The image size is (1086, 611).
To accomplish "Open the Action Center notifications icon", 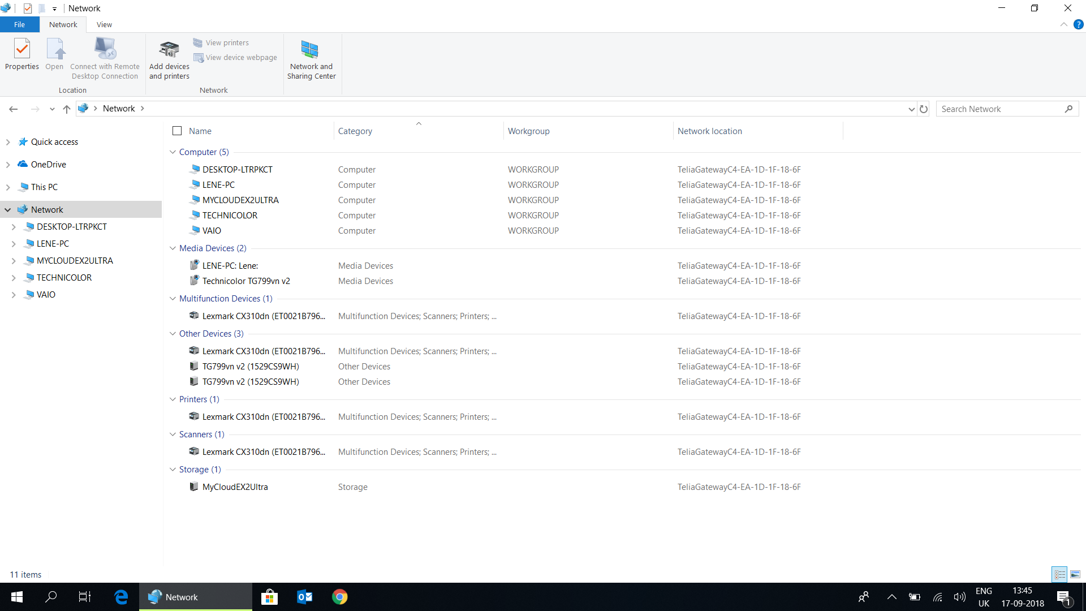I will tap(1063, 597).
